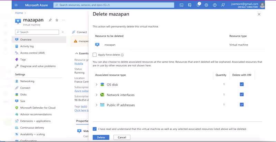Uncheck Delete with VM for OS disk
Screen dimensions: 276x142
point(242,84)
